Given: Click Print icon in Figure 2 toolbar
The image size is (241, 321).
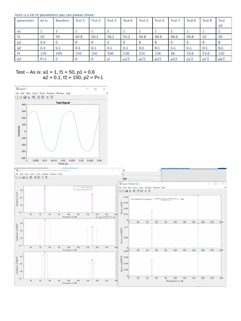Looking at the screenshot, I should 27,177.
